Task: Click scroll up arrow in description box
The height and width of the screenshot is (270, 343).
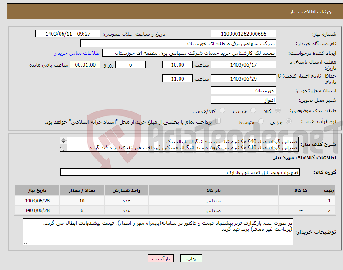Action: click(63, 139)
